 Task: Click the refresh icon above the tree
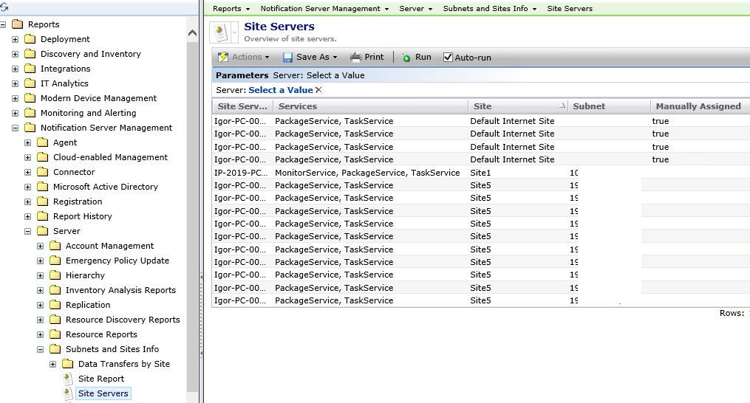click(4, 7)
